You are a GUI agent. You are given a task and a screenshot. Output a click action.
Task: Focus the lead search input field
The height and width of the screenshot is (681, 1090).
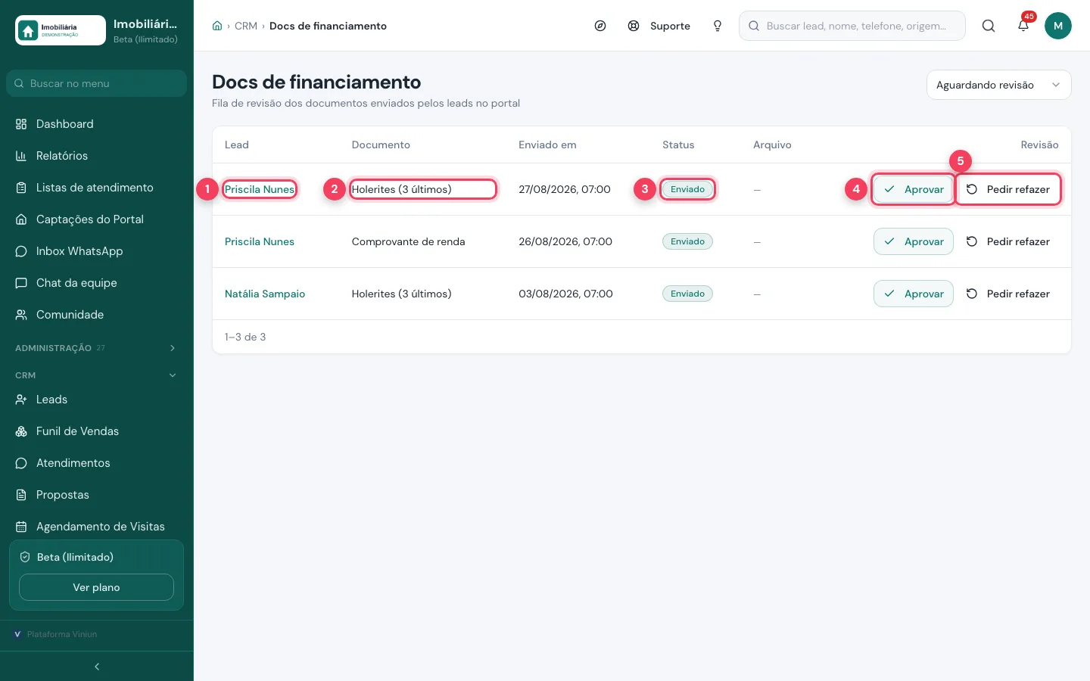click(x=852, y=26)
